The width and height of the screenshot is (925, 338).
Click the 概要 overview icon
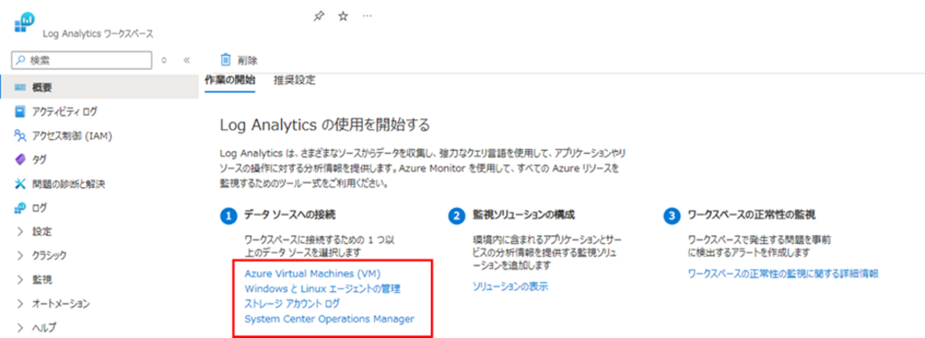click(21, 88)
